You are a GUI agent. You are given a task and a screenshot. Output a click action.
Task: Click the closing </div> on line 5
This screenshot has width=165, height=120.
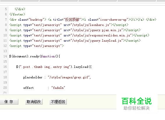(x=20, y=9)
